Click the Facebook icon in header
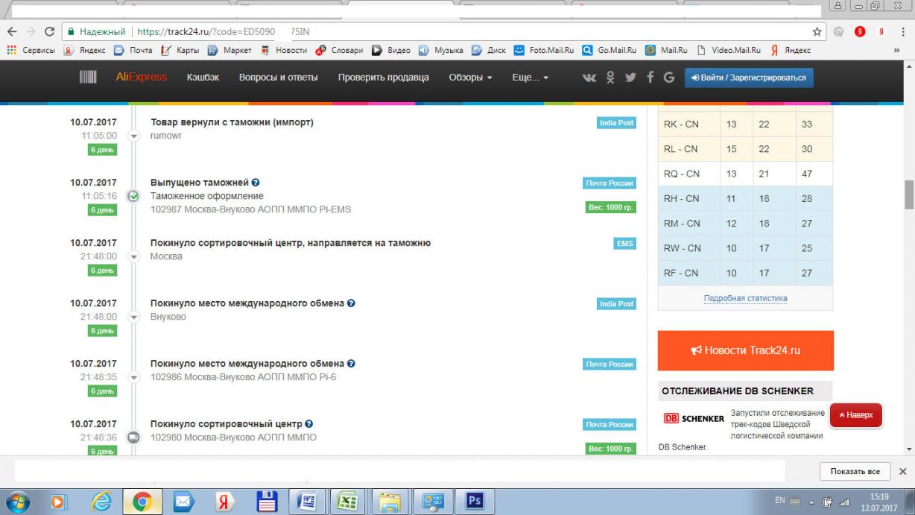 pos(650,78)
